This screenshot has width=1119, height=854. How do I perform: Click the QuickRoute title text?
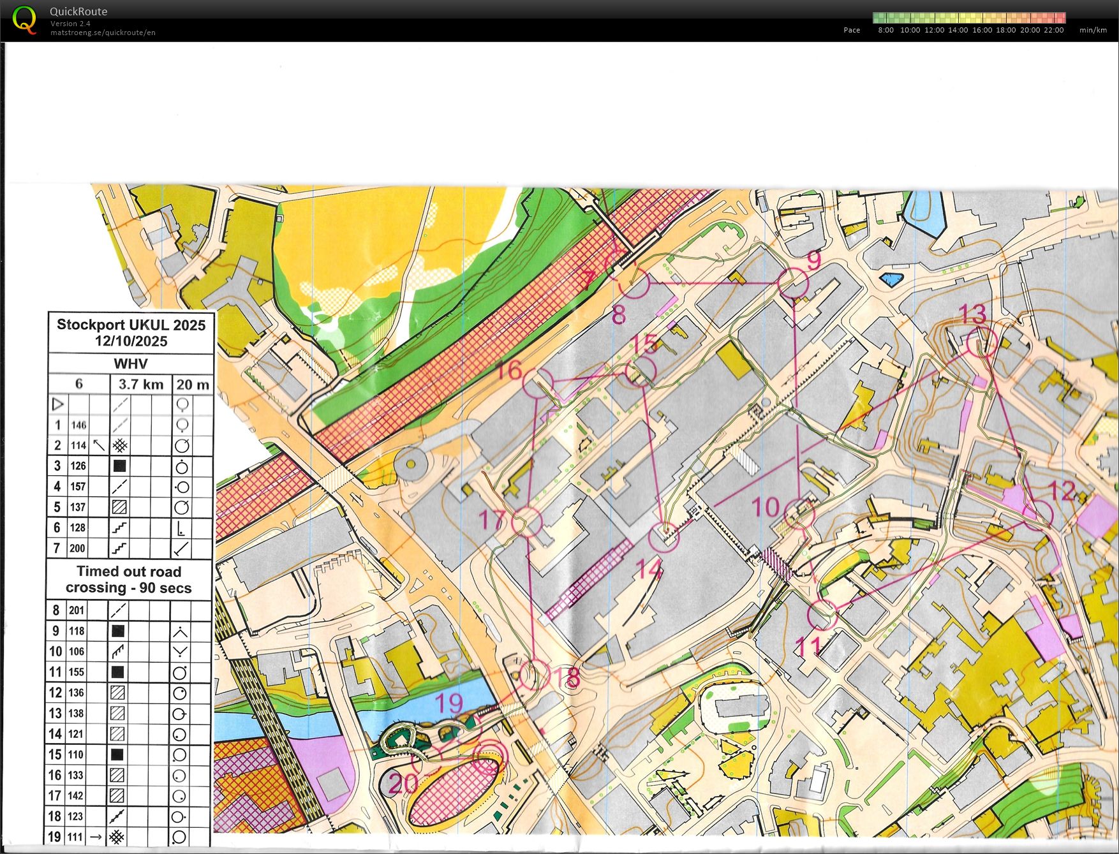coord(78,11)
